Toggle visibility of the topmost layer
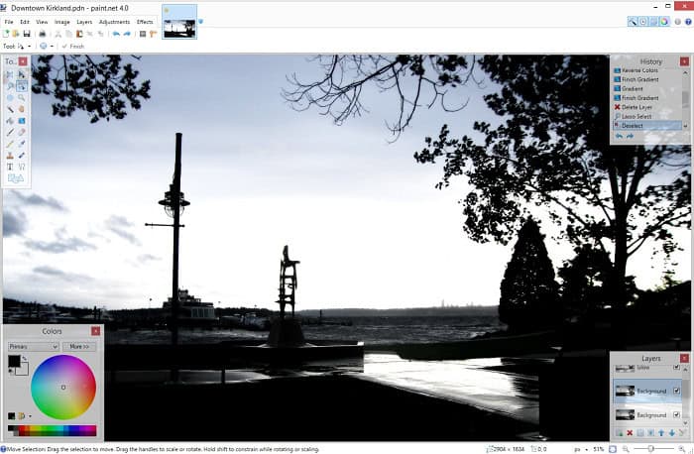The image size is (694, 454). click(x=676, y=368)
